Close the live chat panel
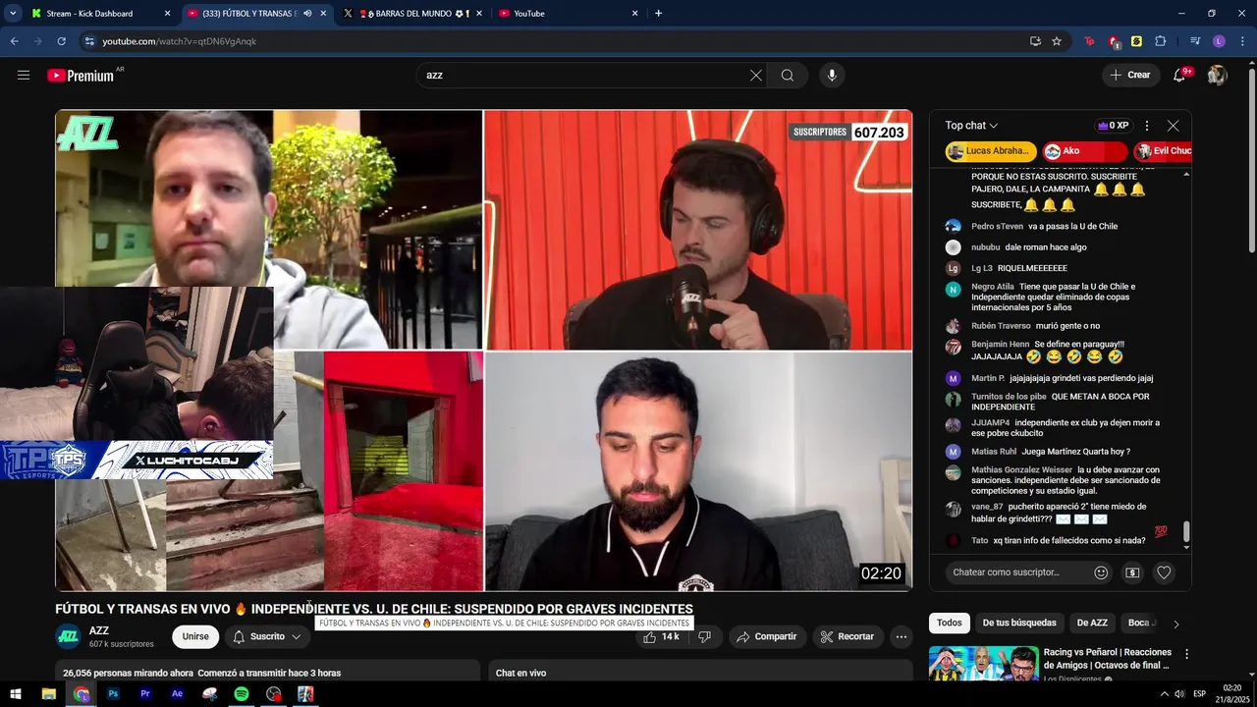The width and height of the screenshot is (1257, 707). 1173,126
